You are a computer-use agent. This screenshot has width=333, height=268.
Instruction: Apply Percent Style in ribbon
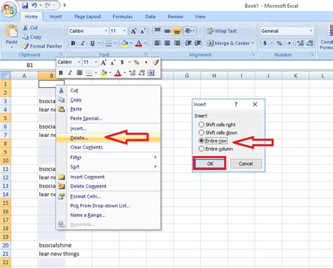pyautogui.click(x=279, y=43)
